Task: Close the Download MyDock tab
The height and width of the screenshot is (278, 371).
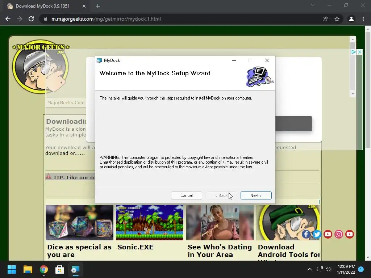Action: point(84,6)
